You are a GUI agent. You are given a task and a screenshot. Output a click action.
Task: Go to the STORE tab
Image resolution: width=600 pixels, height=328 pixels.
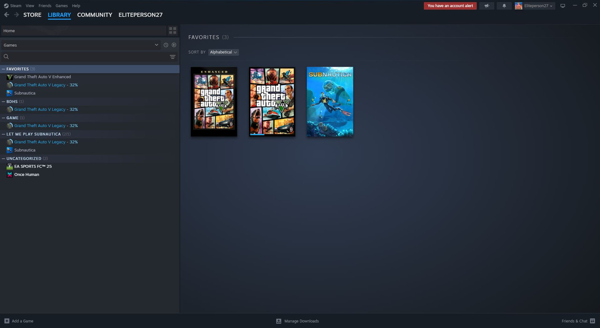point(32,15)
